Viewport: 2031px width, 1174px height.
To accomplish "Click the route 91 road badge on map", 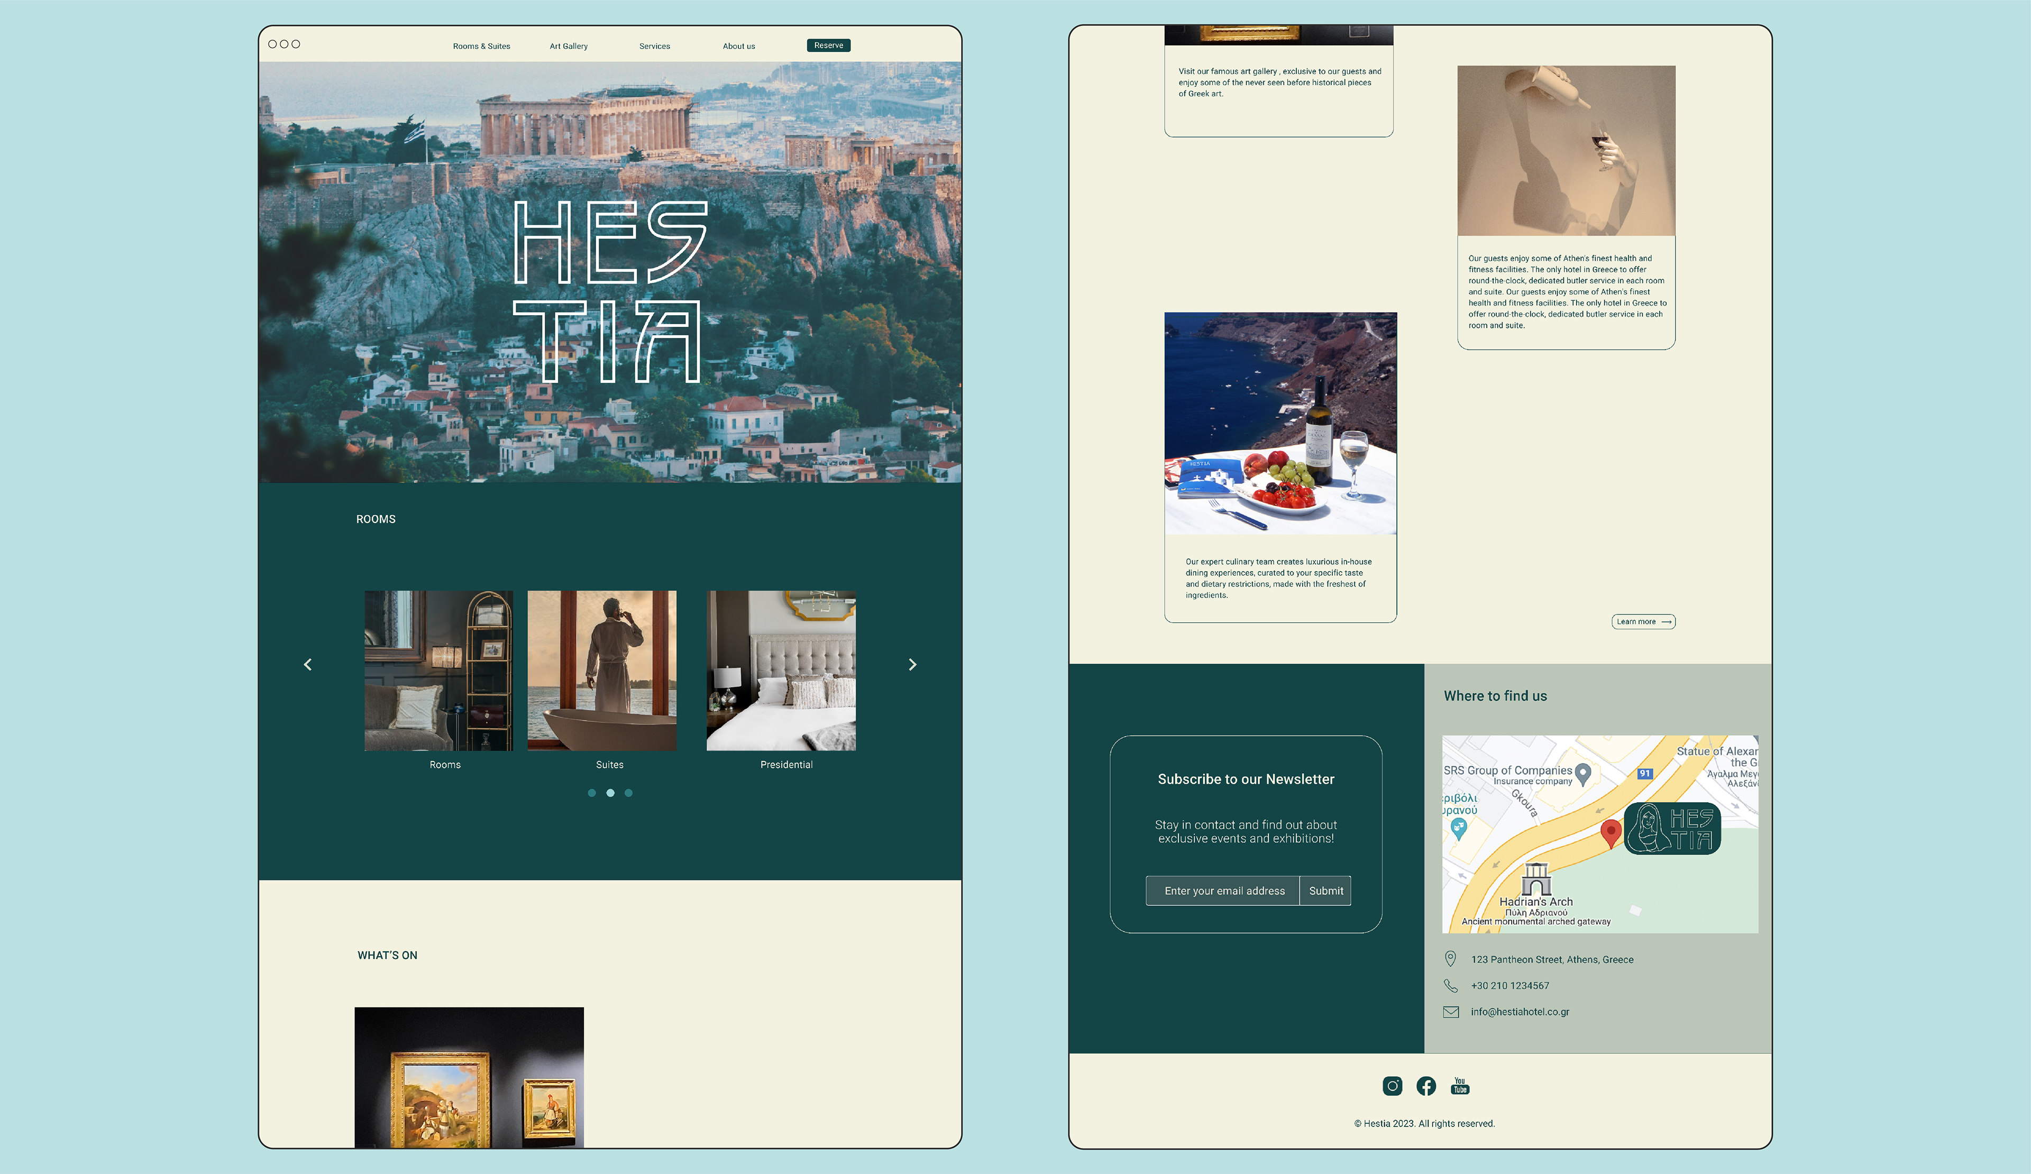I will click(1645, 774).
